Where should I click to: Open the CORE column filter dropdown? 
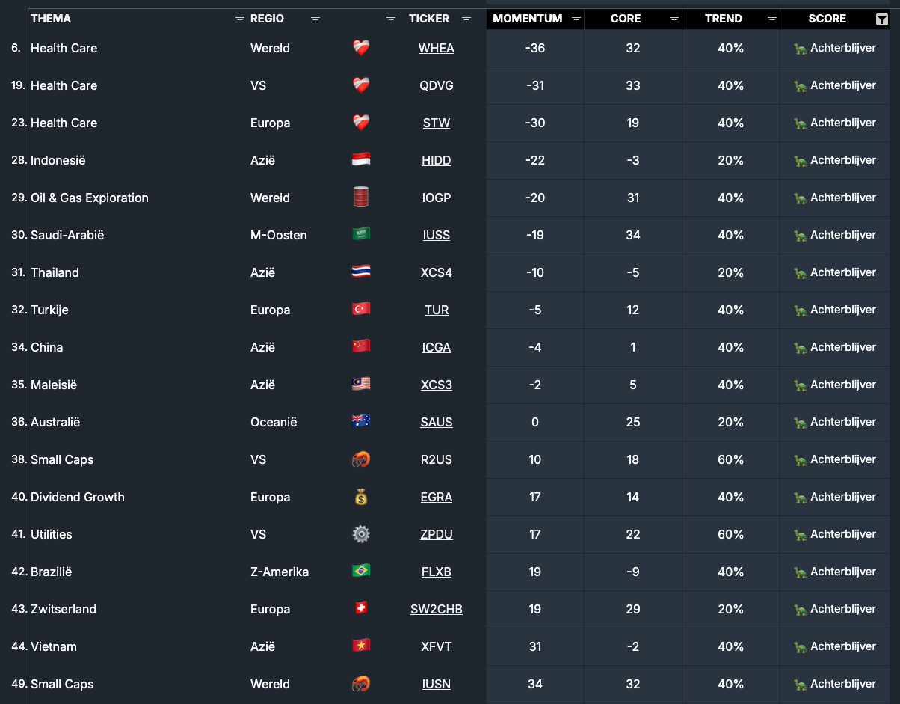(x=674, y=20)
